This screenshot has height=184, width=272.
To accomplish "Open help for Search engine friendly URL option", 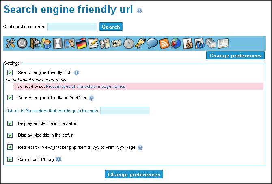I will (x=76, y=72).
